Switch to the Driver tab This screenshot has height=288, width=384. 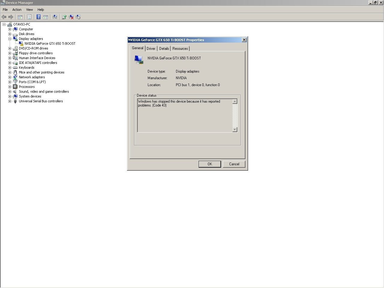151,49
